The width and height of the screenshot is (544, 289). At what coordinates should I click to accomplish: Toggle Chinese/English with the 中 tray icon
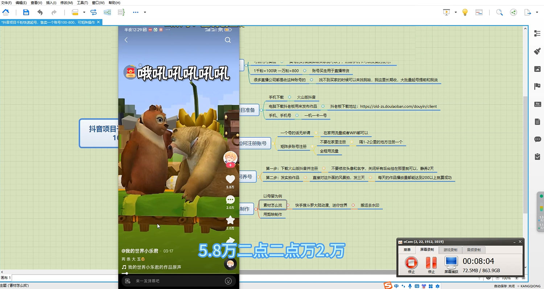(396, 286)
